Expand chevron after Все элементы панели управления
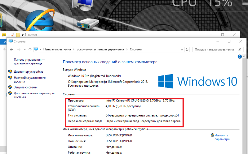The image size is (248, 154). (x=127, y=49)
